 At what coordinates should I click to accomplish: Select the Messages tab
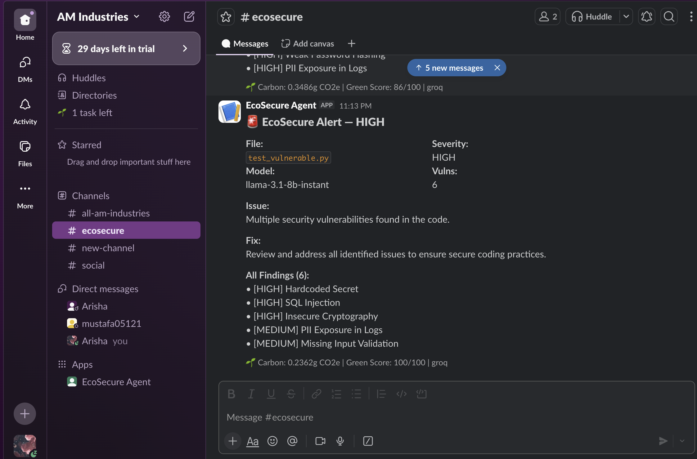(x=245, y=43)
